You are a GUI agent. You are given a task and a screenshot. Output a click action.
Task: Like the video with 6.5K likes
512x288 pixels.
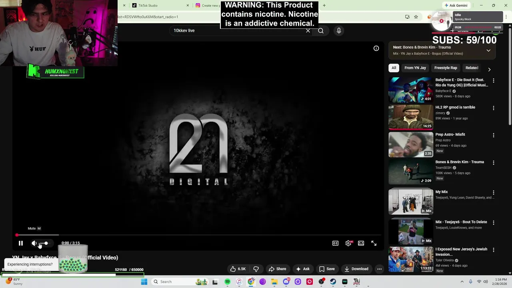point(238,269)
